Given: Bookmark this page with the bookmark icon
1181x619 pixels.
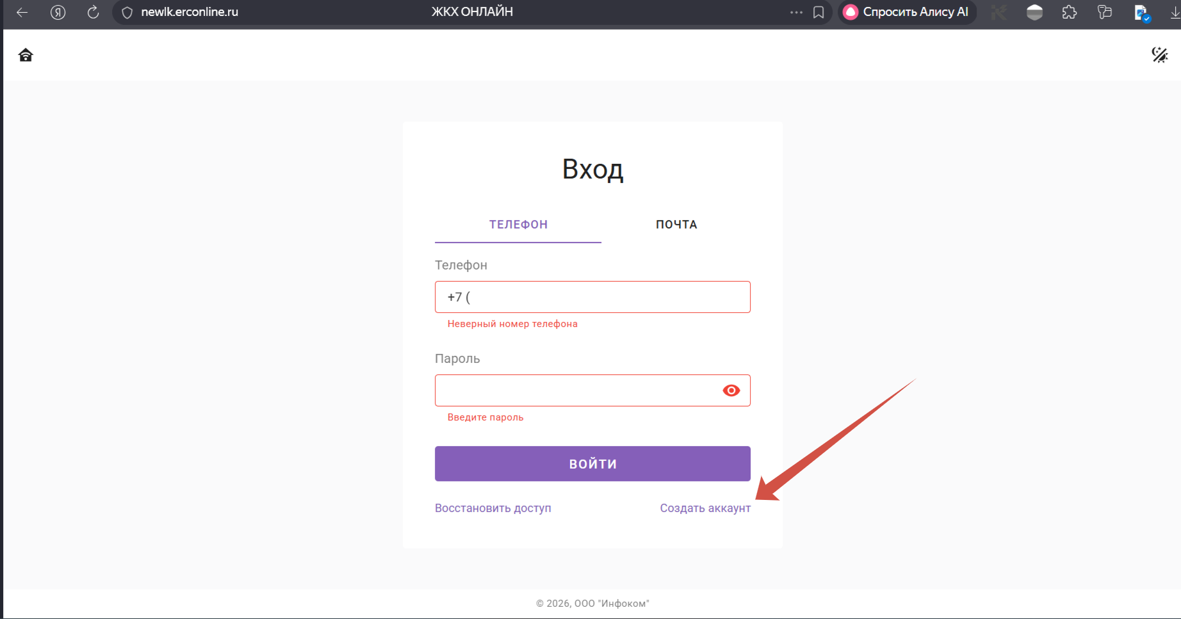Looking at the screenshot, I should [819, 12].
